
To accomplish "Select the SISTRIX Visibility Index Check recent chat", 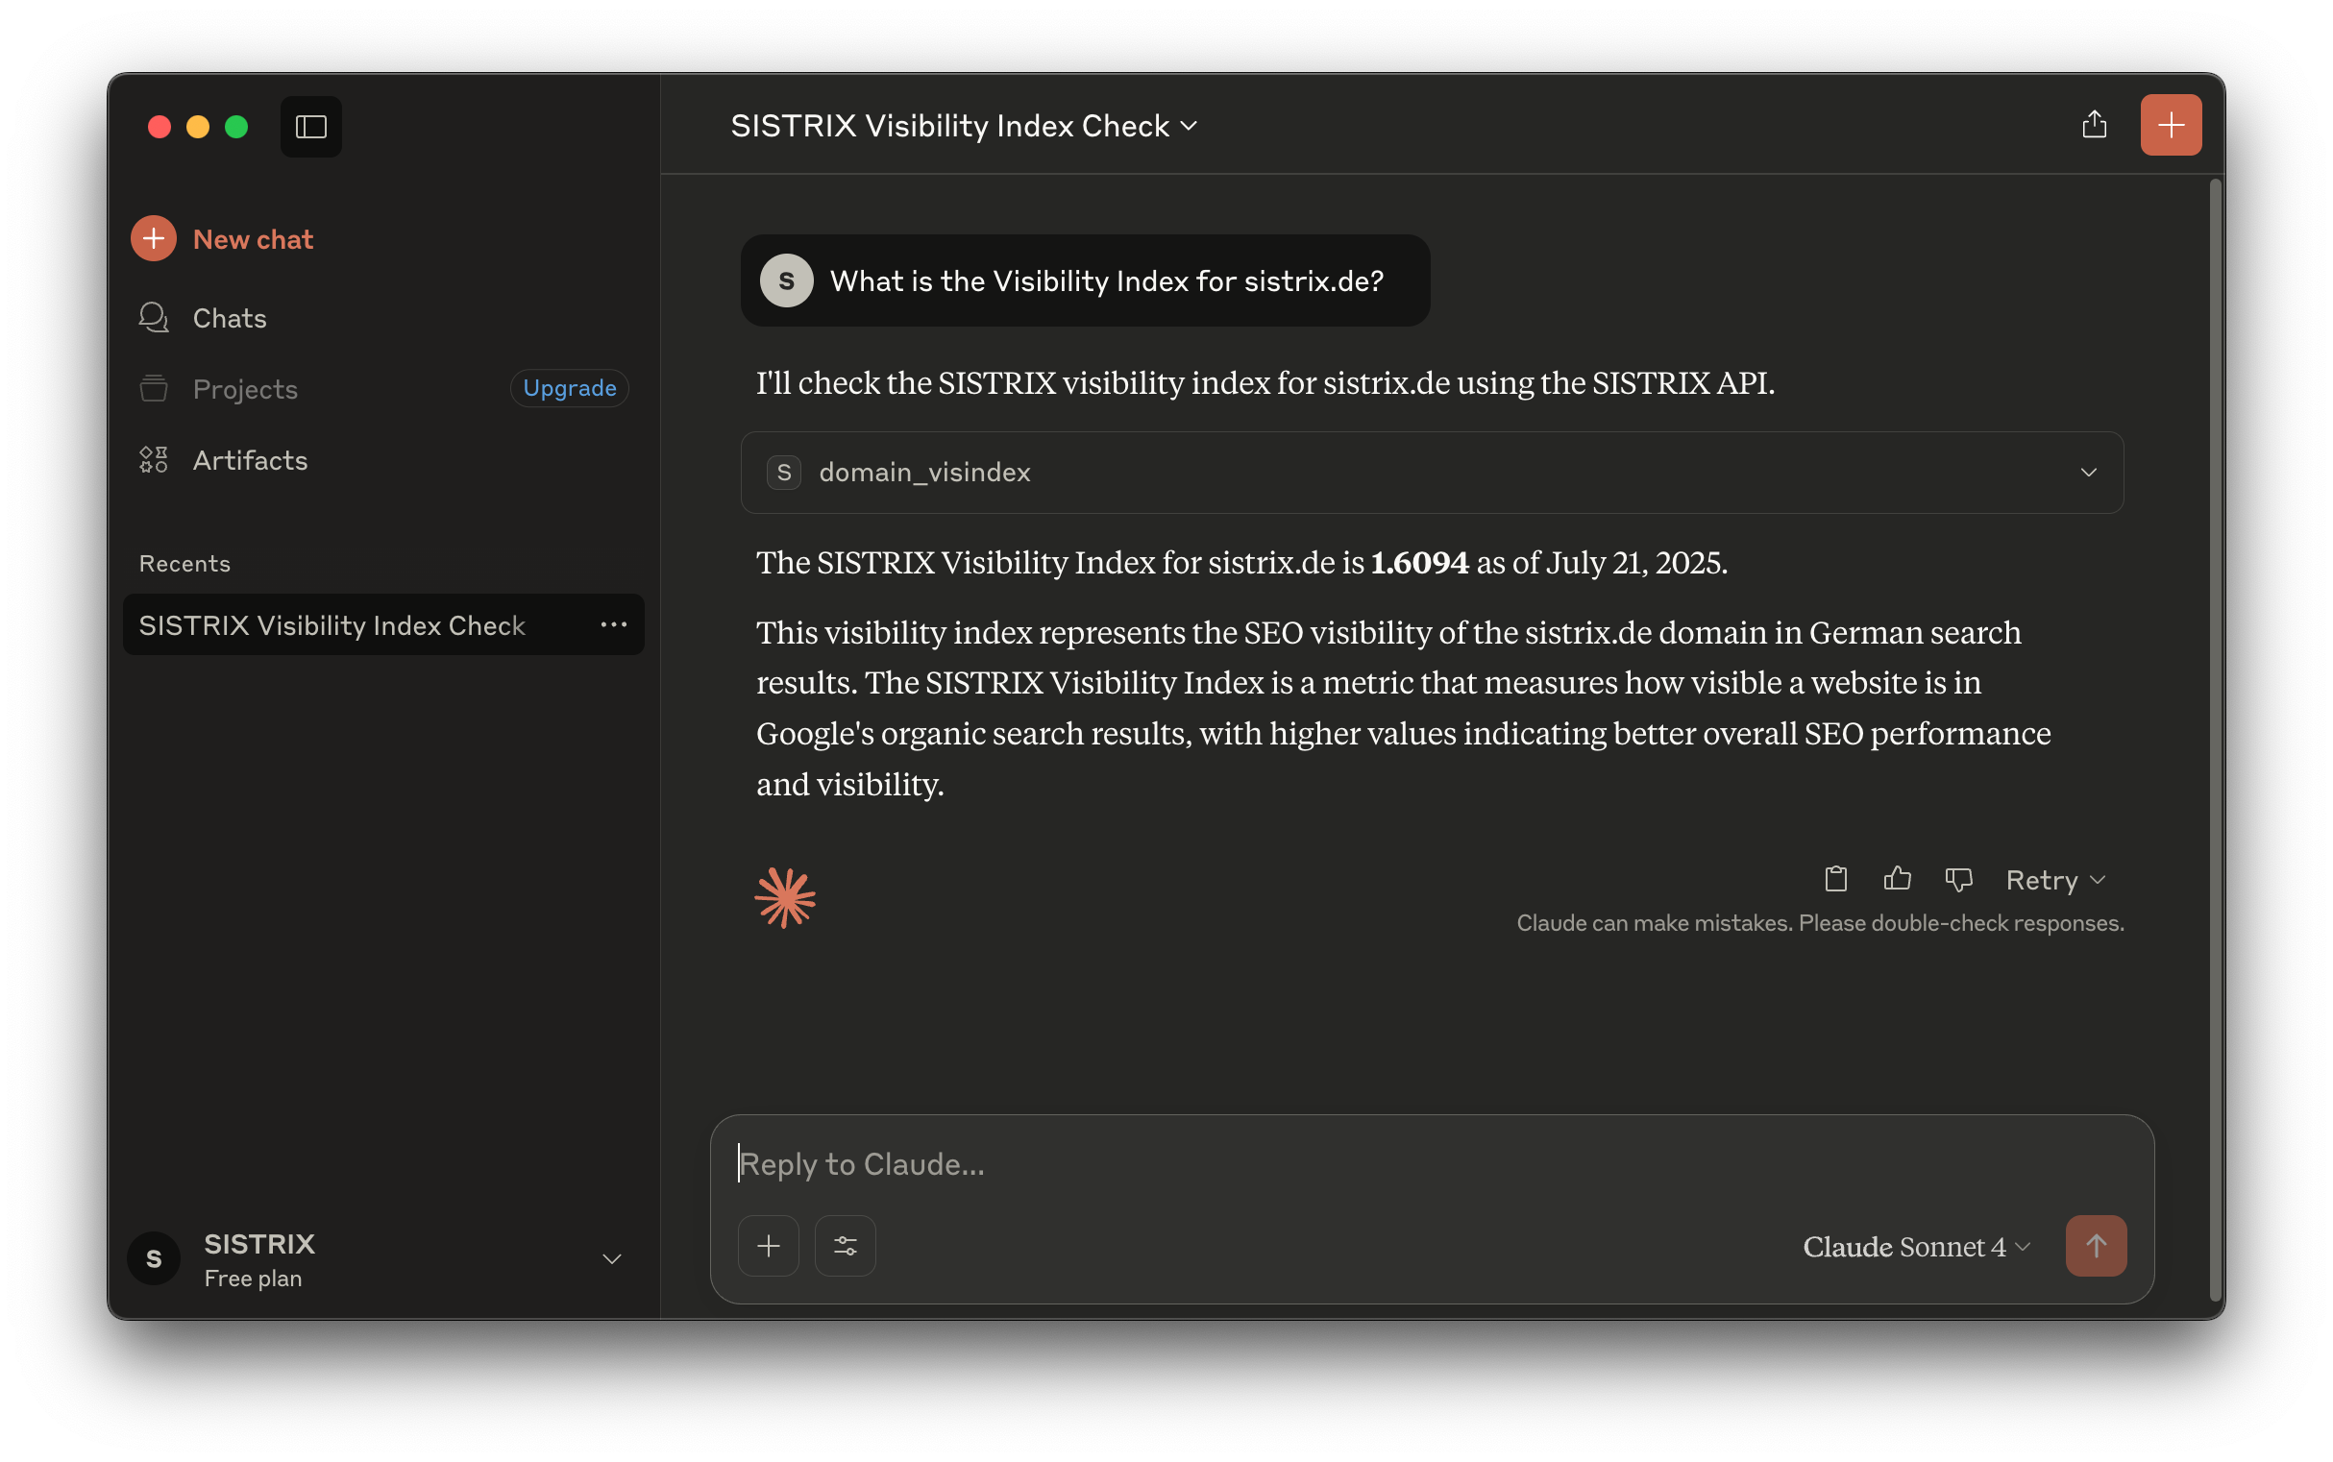I will [332, 624].
